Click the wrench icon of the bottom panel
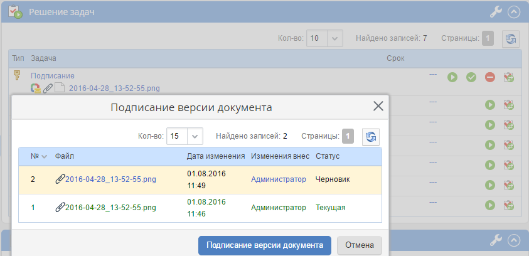The image size is (529, 256). (x=495, y=240)
